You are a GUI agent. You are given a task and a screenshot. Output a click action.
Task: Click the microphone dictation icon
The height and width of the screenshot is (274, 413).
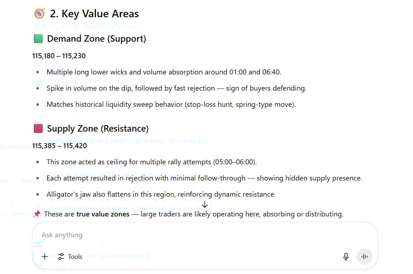point(346,257)
